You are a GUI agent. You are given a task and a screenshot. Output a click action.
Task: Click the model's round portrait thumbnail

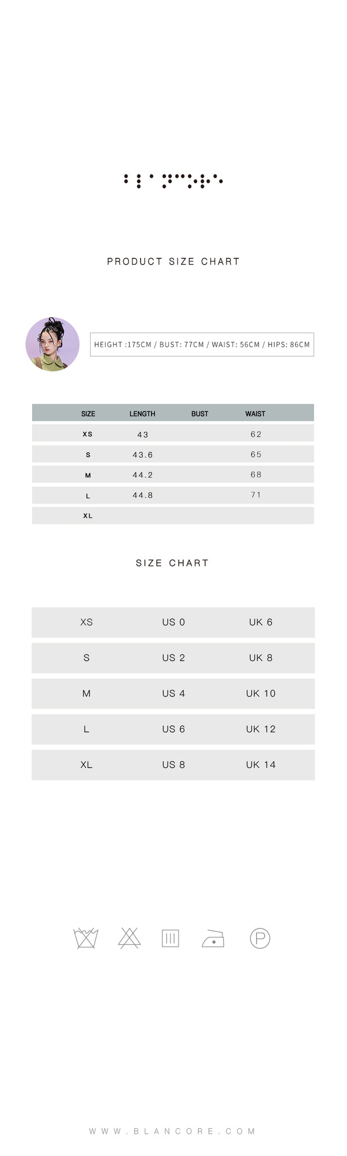point(52,344)
